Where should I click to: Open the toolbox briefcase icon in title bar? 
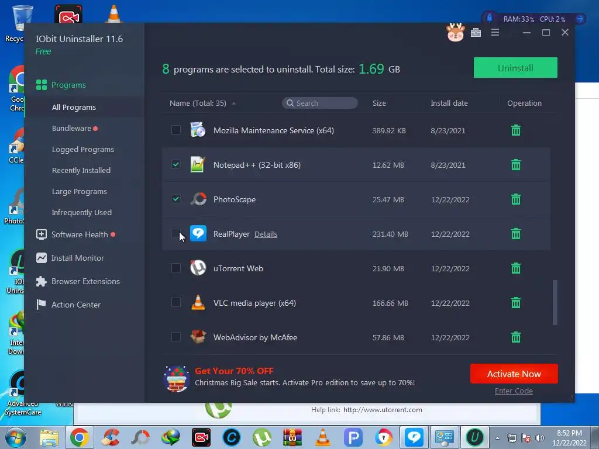pos(476,33)
